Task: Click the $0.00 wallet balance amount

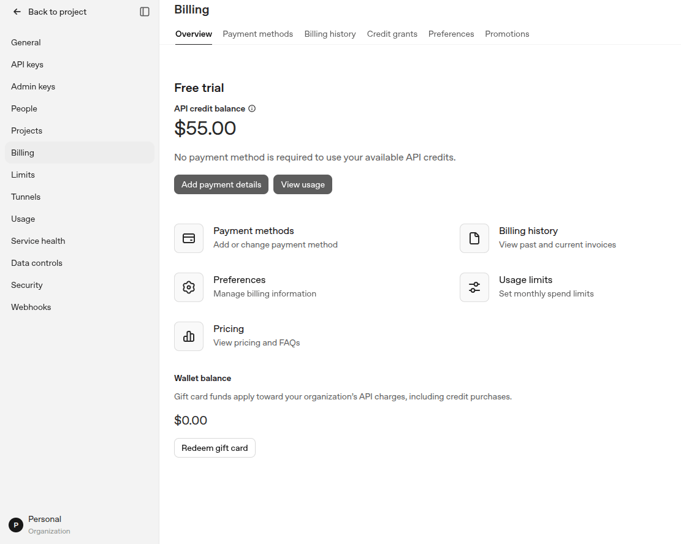Action: pyautogui.click(x=191, y=420)
